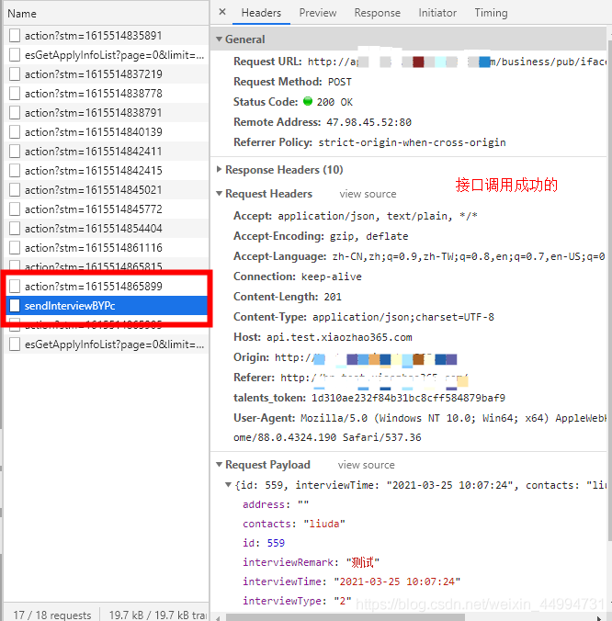Switch to the Response tab

pyautogui.click(x=377, y=13)
